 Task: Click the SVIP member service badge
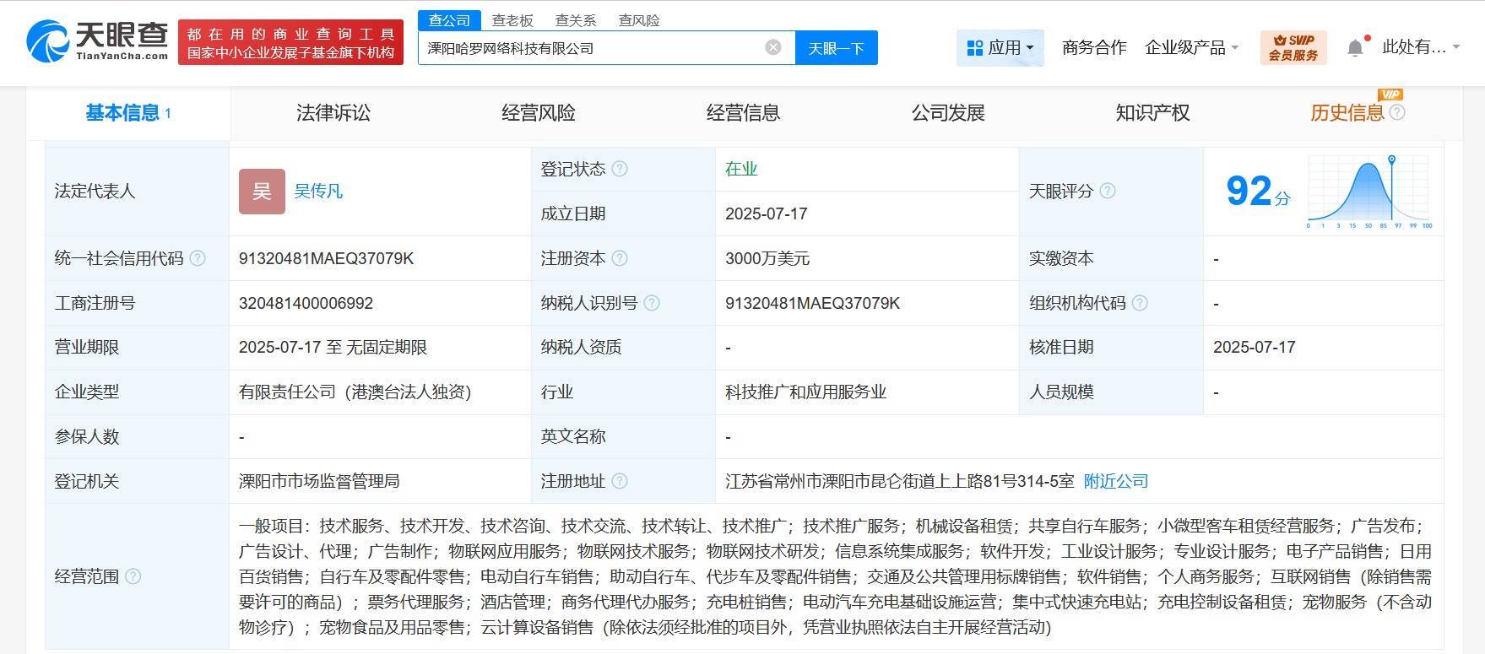point(1293,47)
